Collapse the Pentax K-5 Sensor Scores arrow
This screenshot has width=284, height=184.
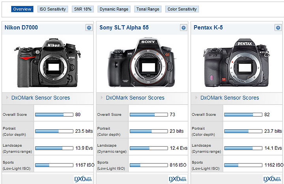[196, 98]
